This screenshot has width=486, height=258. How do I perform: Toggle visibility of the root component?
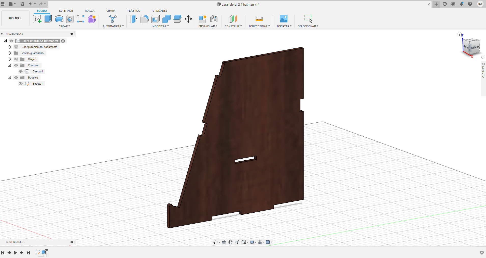(x=11, y=41)
